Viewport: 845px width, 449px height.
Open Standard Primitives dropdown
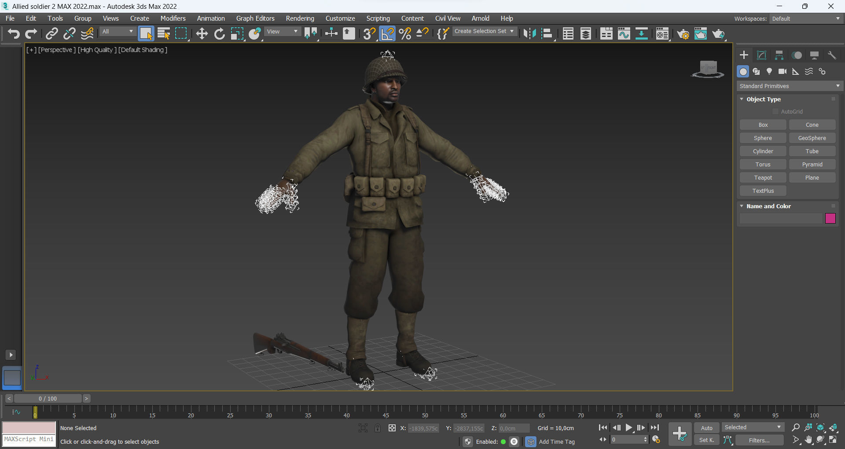click(790, 86)
